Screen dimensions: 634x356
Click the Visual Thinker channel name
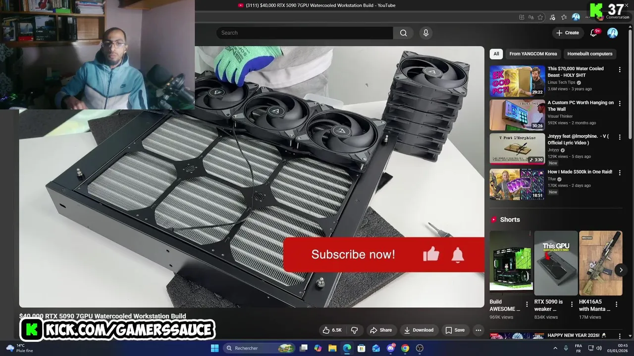tap(560, 116)
